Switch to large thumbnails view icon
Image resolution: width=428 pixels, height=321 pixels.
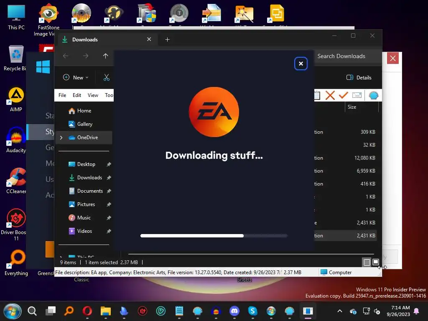coord(376,262)
